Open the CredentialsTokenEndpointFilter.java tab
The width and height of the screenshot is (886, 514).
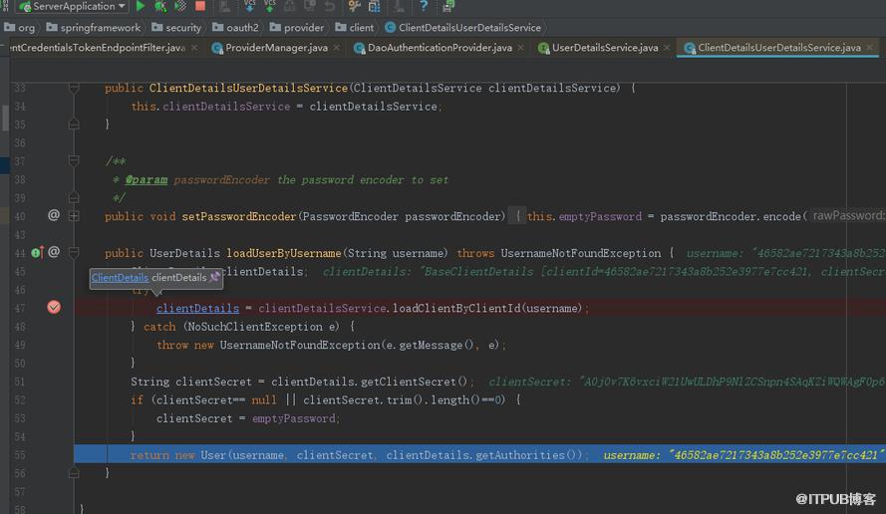point(98,48)
